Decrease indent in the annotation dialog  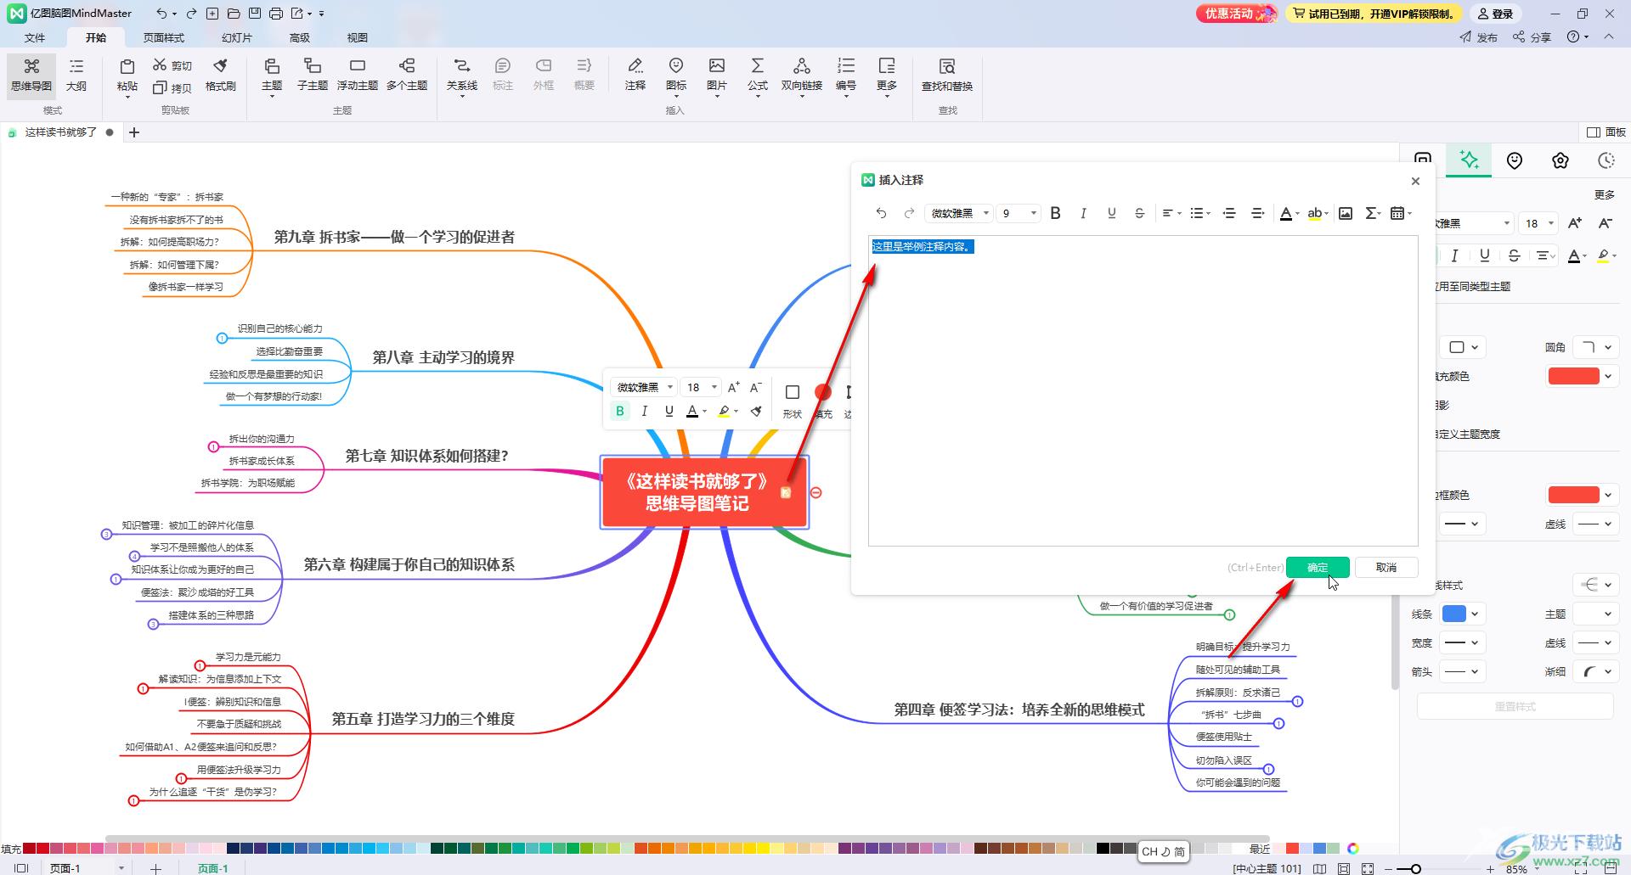[1229, 213]
